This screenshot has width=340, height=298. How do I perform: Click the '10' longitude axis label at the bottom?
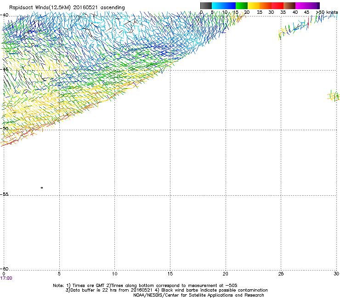click(x=115, y=274)
